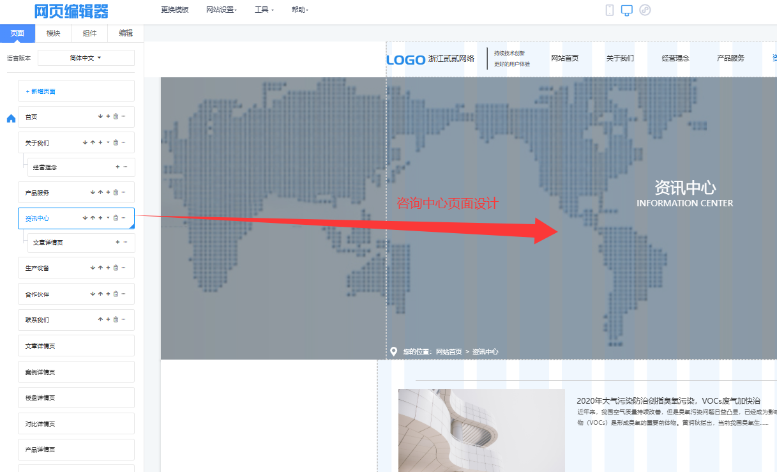Switch to the 模块 tab
777x472 pixels.
click(54, 33)
